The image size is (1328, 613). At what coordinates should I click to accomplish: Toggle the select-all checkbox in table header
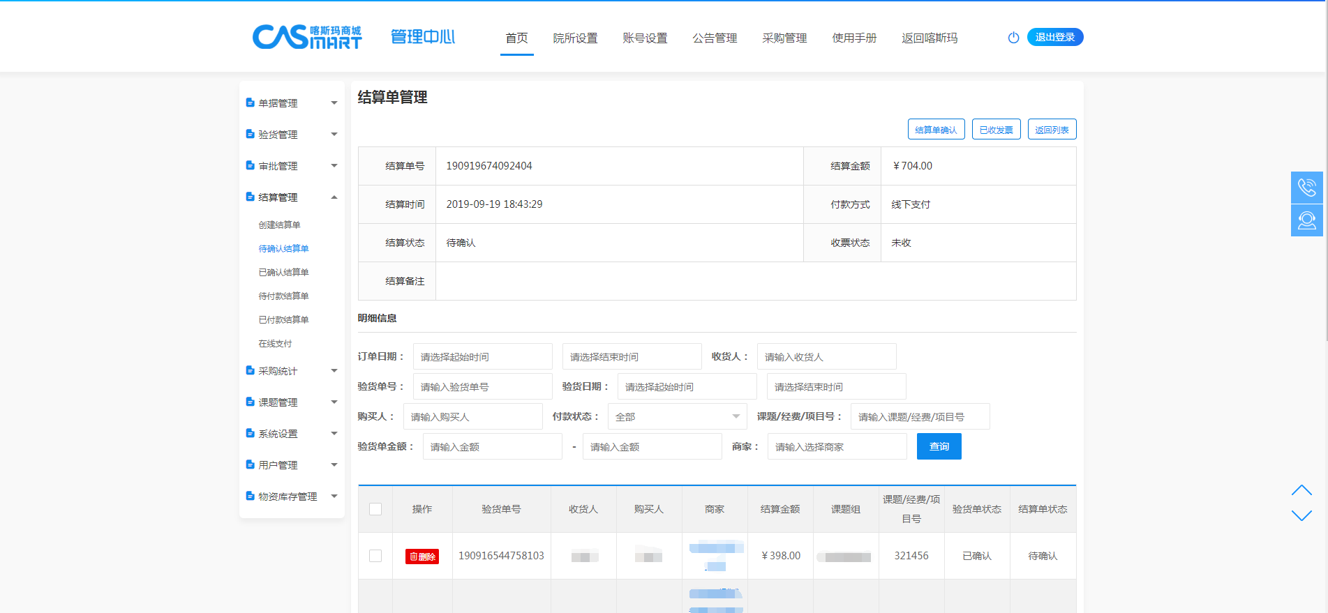[x=375, y=509]
